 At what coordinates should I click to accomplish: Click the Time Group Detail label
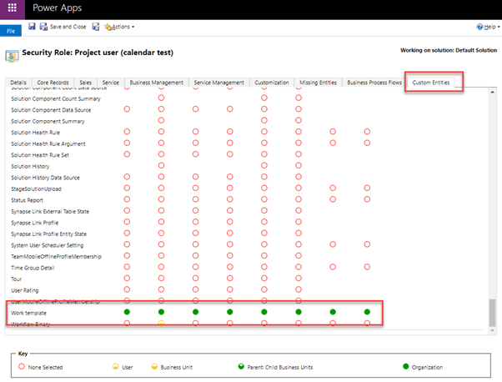click(33, 268)
